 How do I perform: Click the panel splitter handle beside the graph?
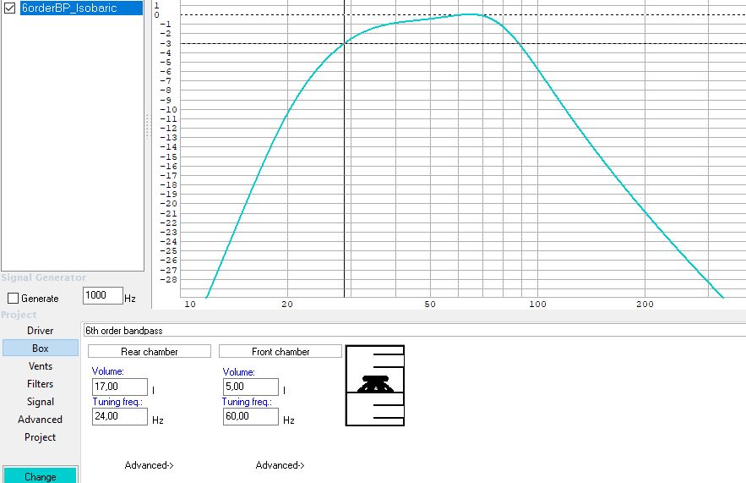[x=148, y=127]
